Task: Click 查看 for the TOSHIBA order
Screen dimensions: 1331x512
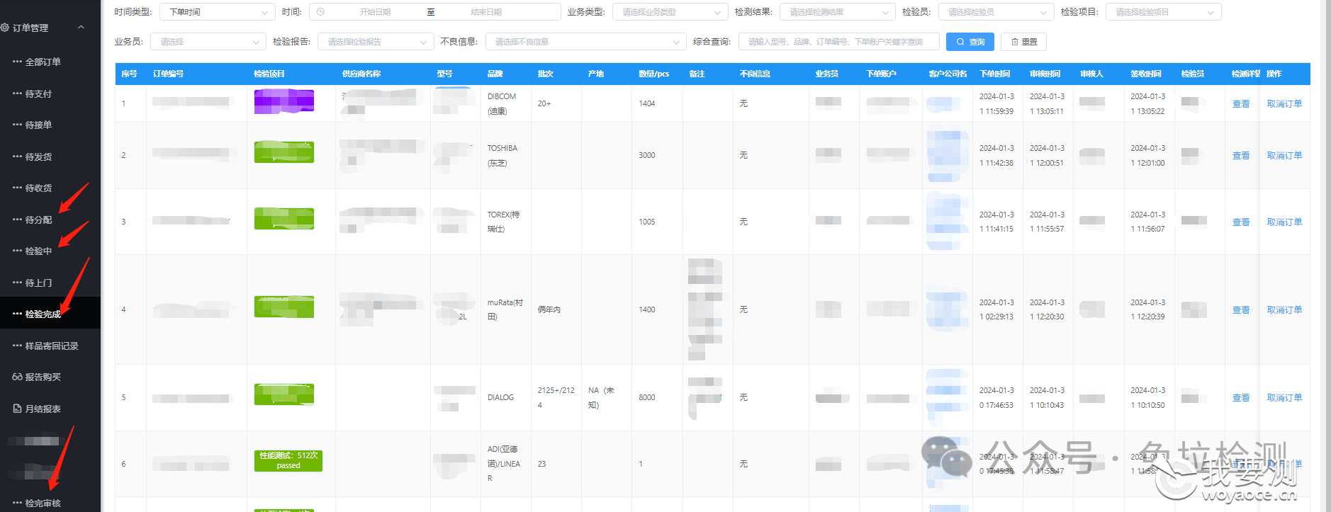Action: (1241, 156)
